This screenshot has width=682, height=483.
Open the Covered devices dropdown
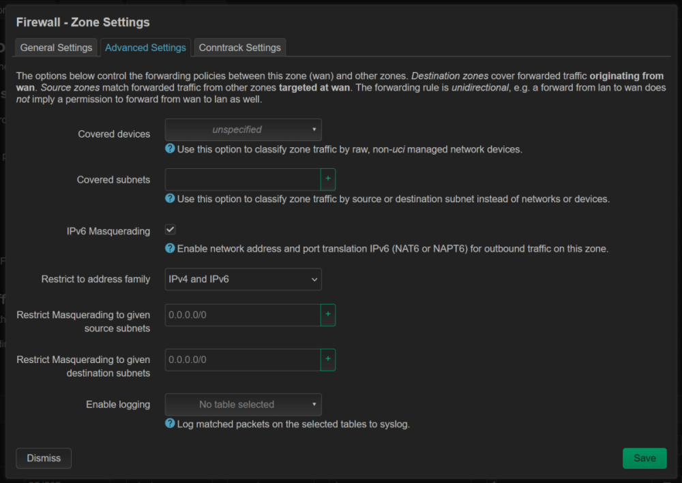(243, 129)
